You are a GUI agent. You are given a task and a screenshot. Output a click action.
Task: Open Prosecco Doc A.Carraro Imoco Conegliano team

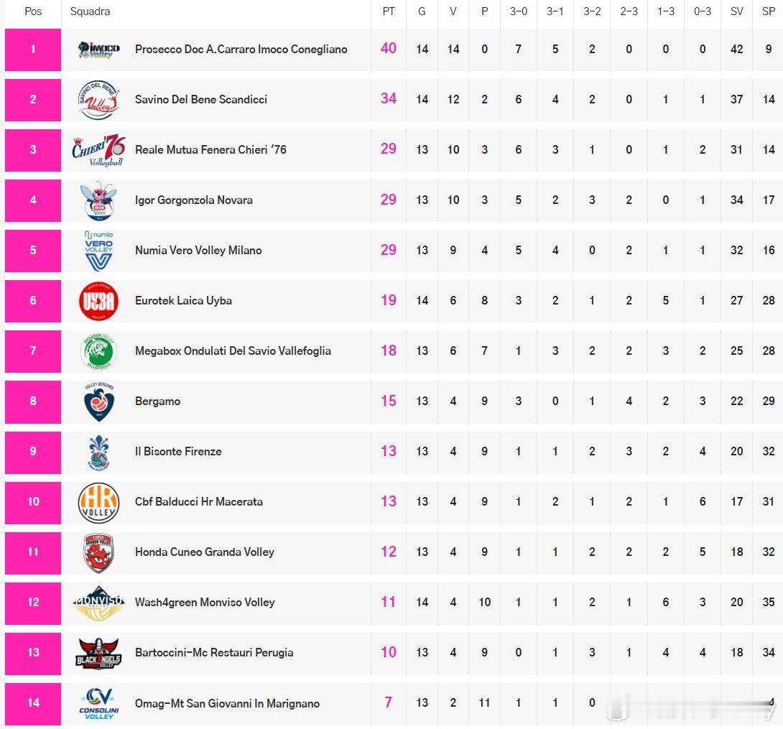241,50
